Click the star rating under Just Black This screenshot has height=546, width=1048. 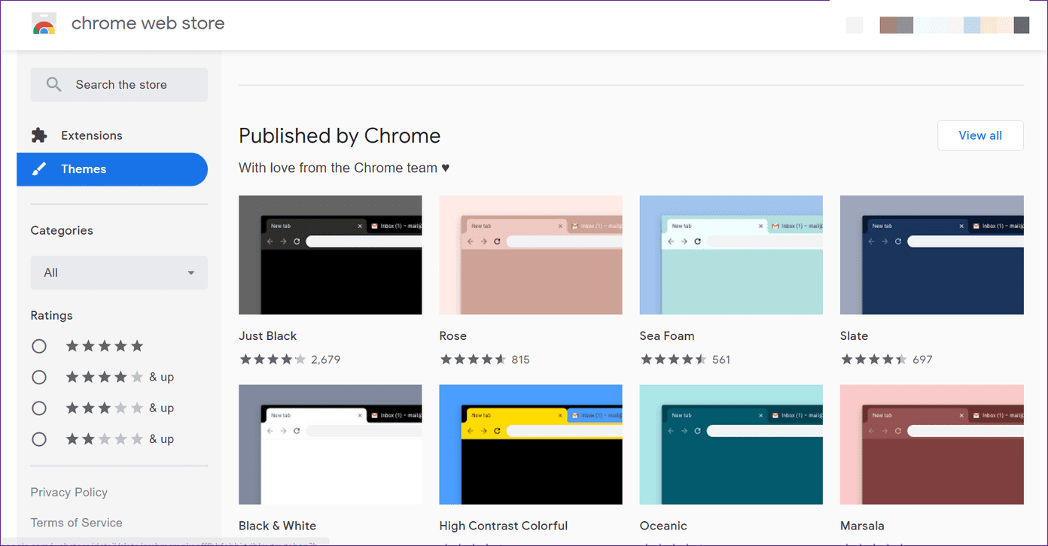(273, 359)
